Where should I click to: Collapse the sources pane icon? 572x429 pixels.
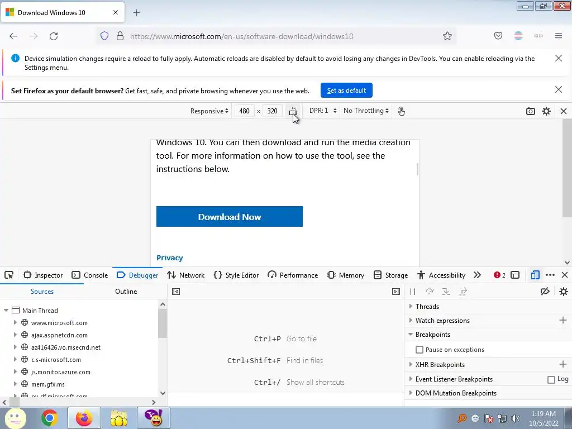(x=176, y=292)
